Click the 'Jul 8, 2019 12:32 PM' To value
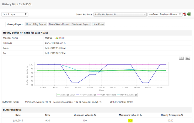The width and height of the screenshot is (194, 123). (55, 53)
